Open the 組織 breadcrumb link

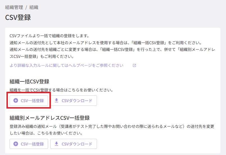34,7
